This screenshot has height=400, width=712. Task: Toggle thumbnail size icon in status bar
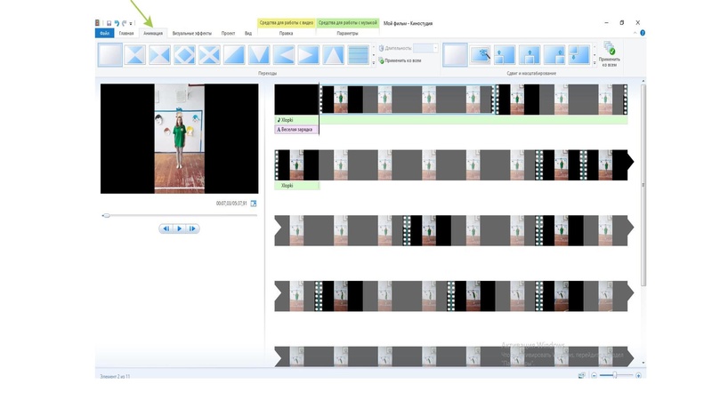click(581, 376)
